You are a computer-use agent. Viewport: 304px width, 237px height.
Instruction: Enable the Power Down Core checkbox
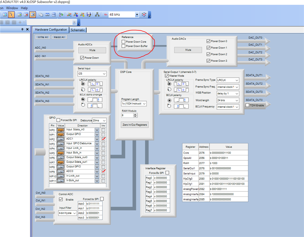123,42
